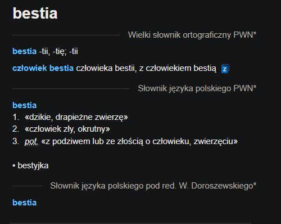
Task: Click the asterisk after "Słownik języka polskiego PWN"
Action: pyautogui.click(x=255, y=87)
